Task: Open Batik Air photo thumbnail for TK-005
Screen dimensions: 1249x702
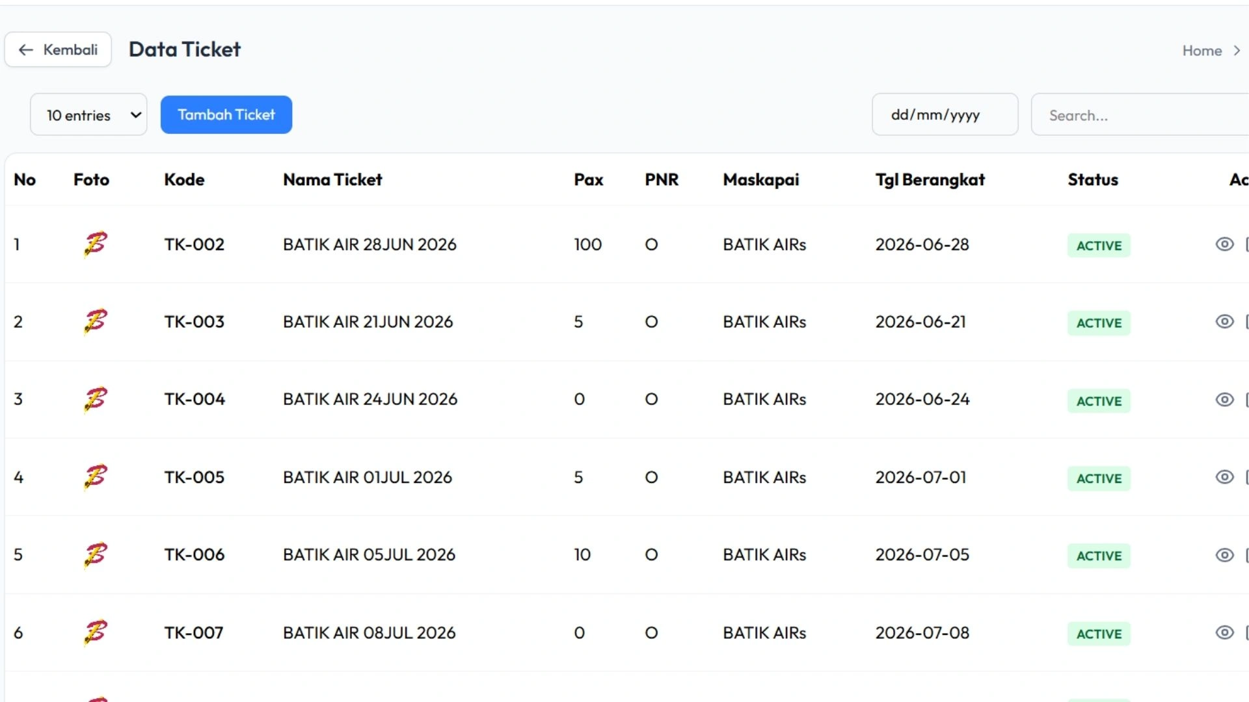Action: 96,477
